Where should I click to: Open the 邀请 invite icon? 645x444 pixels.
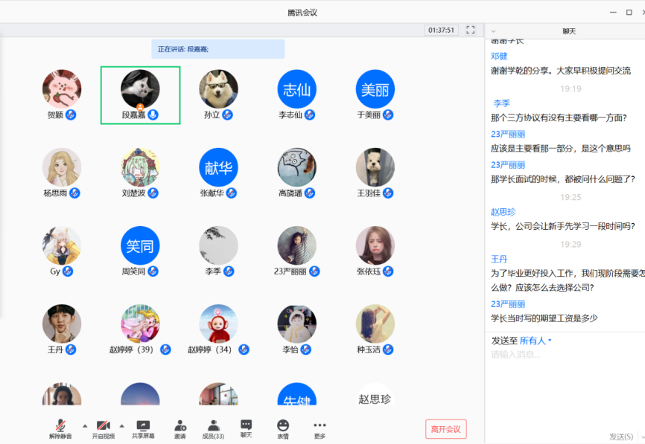180,425
